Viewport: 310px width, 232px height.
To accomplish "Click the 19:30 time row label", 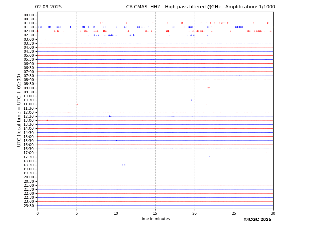I will tap(29, 173).
